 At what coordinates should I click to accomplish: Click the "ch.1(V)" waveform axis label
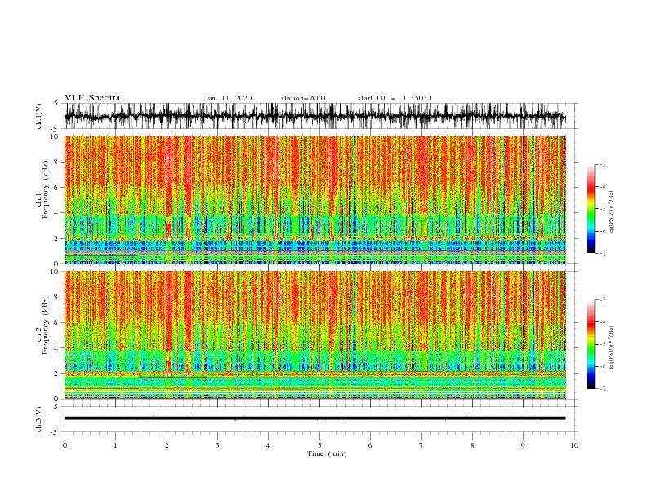click(39, 116)
